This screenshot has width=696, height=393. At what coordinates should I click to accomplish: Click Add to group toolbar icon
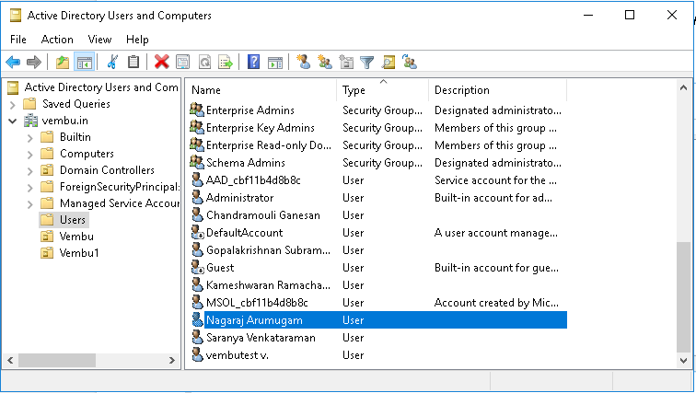tap(410, 62)
